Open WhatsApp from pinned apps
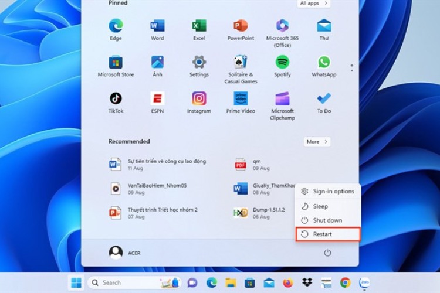 pos(324,63)
